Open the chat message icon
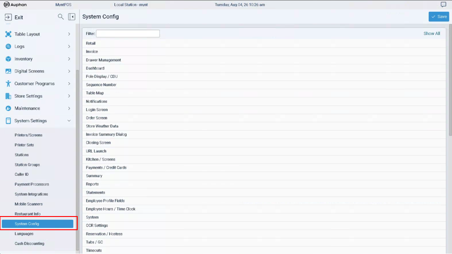 click(443, 4)
